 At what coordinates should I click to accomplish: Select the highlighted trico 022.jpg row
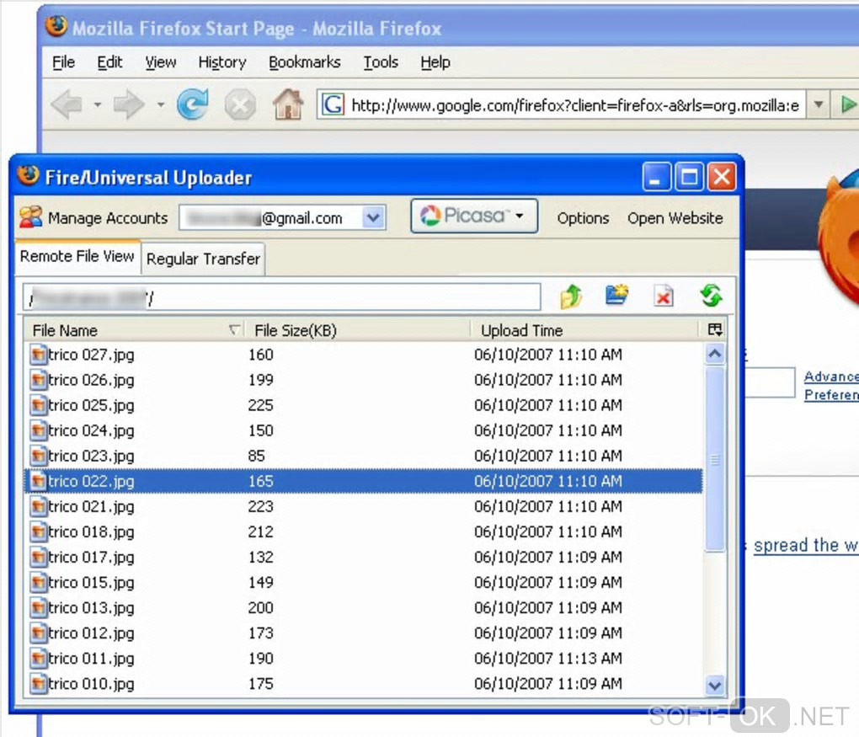click(363, 481)
